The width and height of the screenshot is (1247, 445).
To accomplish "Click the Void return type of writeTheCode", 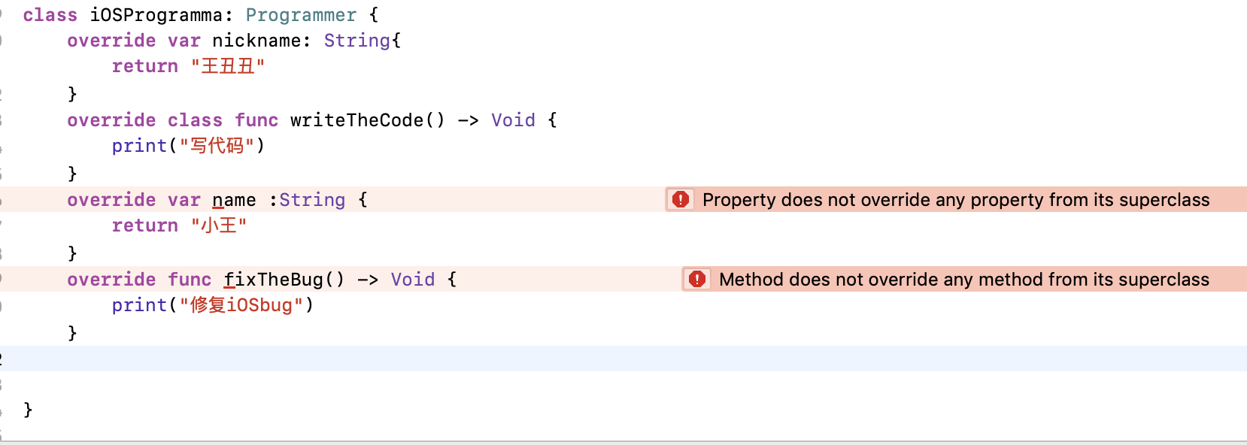I will coord(513,120).
